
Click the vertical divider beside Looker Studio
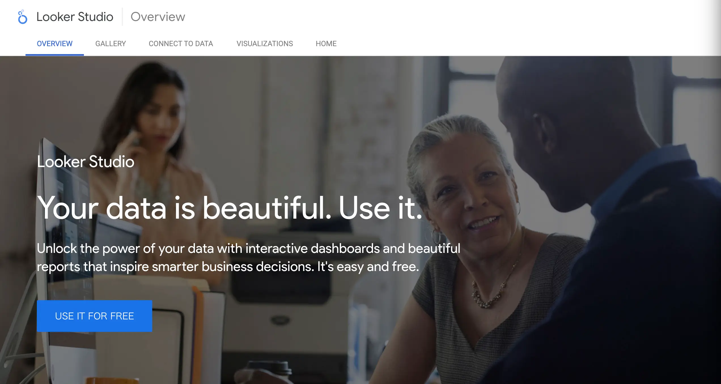point(122,17)
